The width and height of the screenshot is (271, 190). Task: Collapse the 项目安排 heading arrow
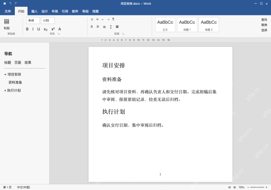point(5,74)
